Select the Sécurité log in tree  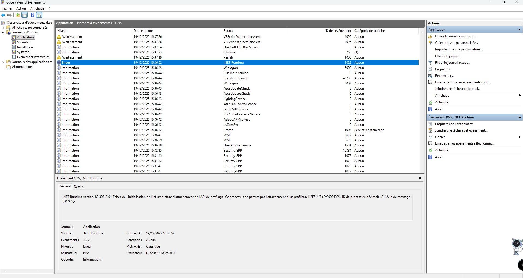(23, 42)
